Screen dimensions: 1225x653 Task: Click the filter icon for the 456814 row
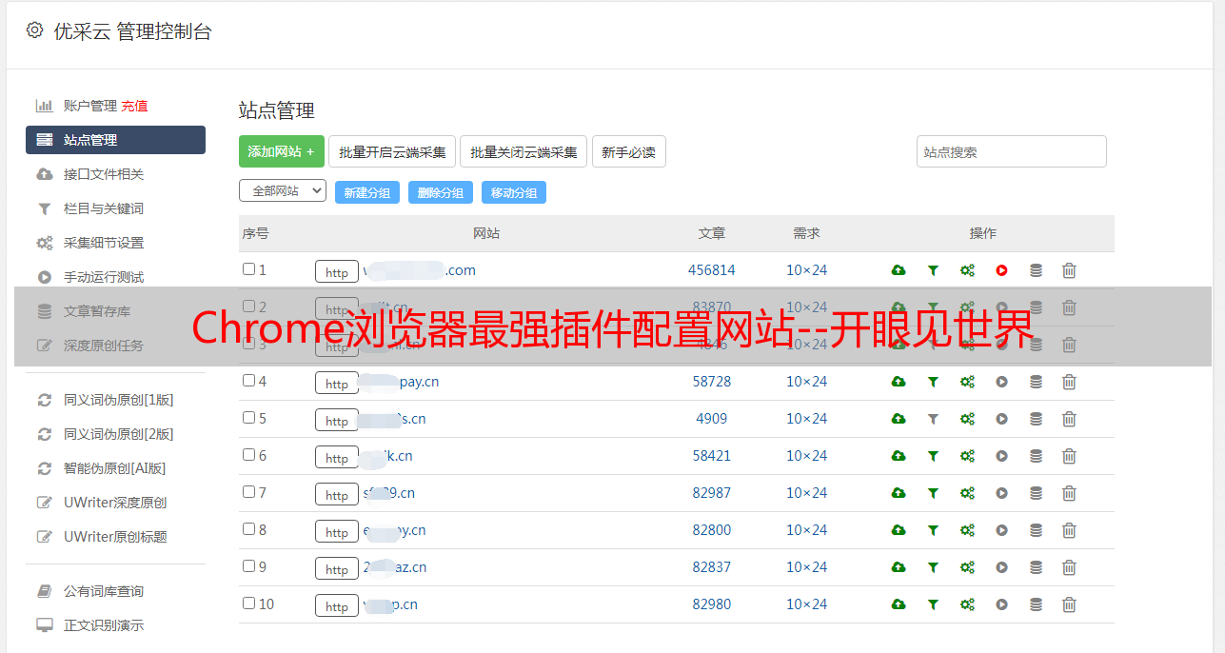pyautogui.click(x=933, y=270)
